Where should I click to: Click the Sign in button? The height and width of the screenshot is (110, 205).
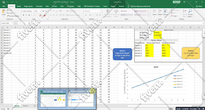point(176,2)
